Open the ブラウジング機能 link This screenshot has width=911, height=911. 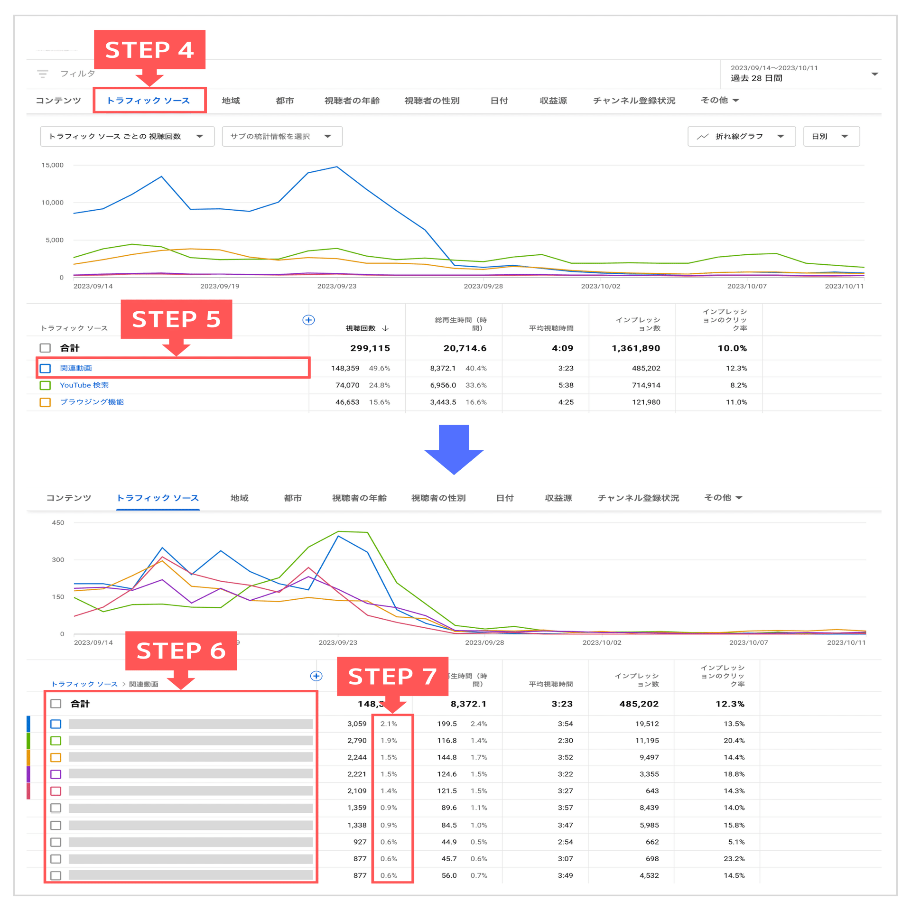coord(92,402)
